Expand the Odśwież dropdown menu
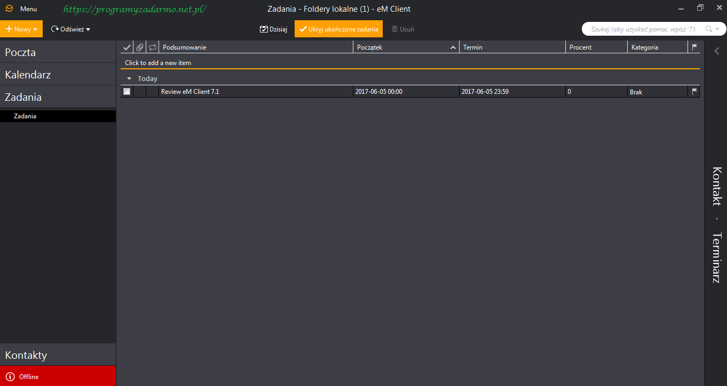The image size is (727, 386). pyautogui.click(x=88, y=29)
